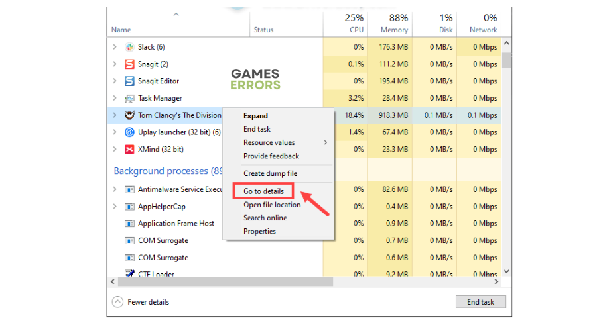Expand the Uplay launcher process group
Image resolution: width=597 pixels, height=331 pixels.
pos(115,132)
